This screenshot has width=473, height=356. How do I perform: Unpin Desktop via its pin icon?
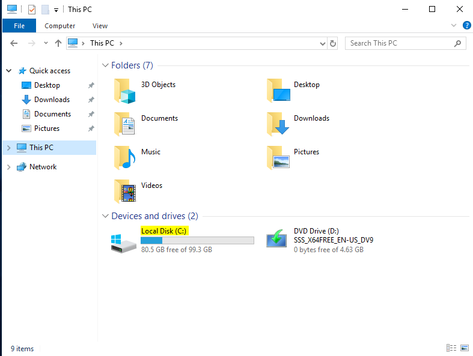point(91,85)
